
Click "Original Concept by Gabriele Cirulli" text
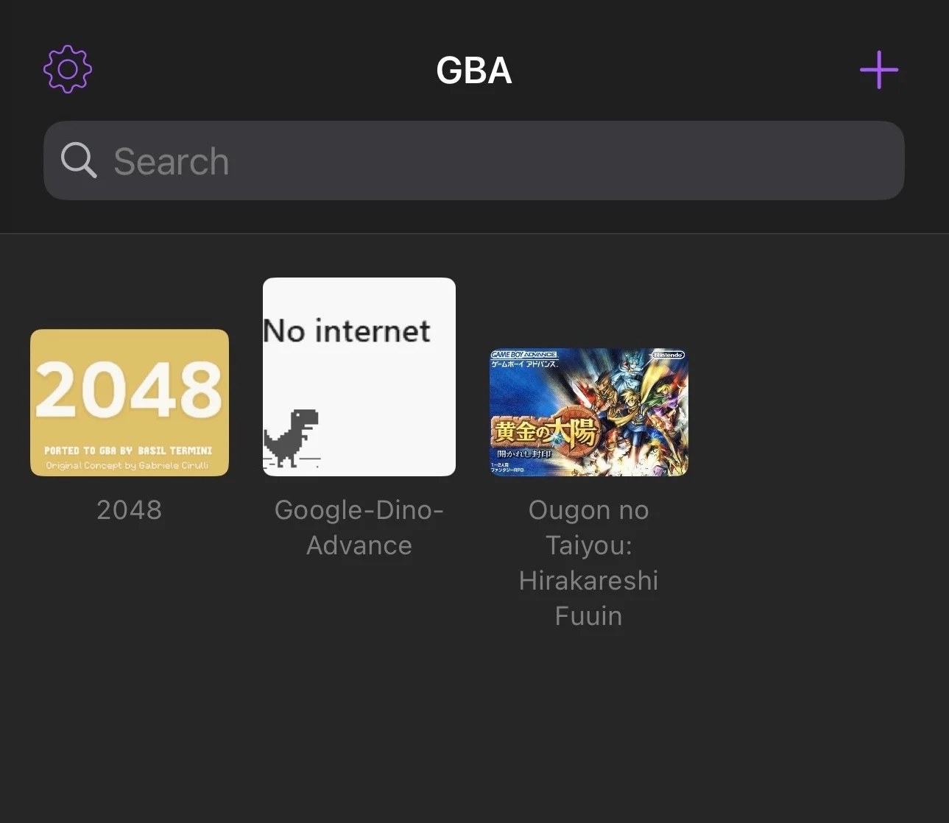pos(127,465)
